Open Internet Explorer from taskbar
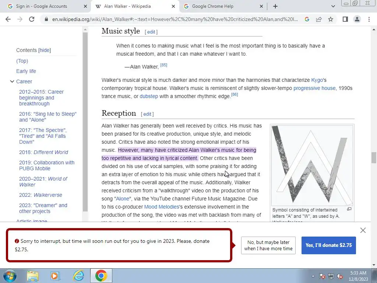This screenshot has width=377, height=283. [78, 276]
